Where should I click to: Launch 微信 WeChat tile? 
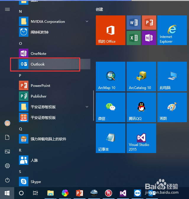point(111,107)
